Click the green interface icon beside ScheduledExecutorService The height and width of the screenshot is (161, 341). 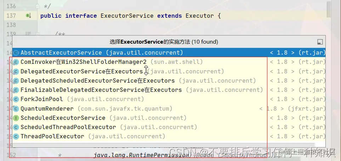coord(16,118)
